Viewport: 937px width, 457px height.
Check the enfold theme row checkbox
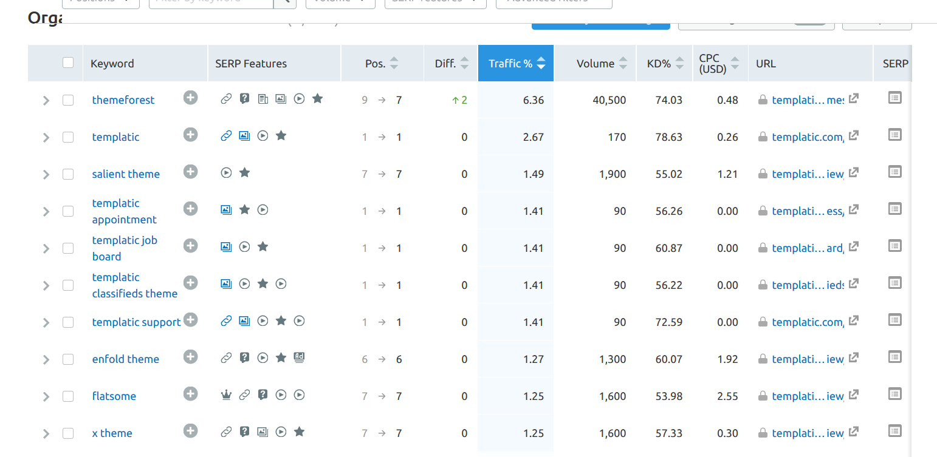[68, 359]
